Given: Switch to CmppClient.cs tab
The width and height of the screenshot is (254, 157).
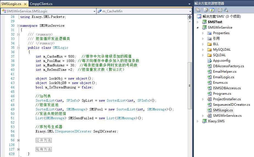Looking at the screenshot, I should [41, 4].
